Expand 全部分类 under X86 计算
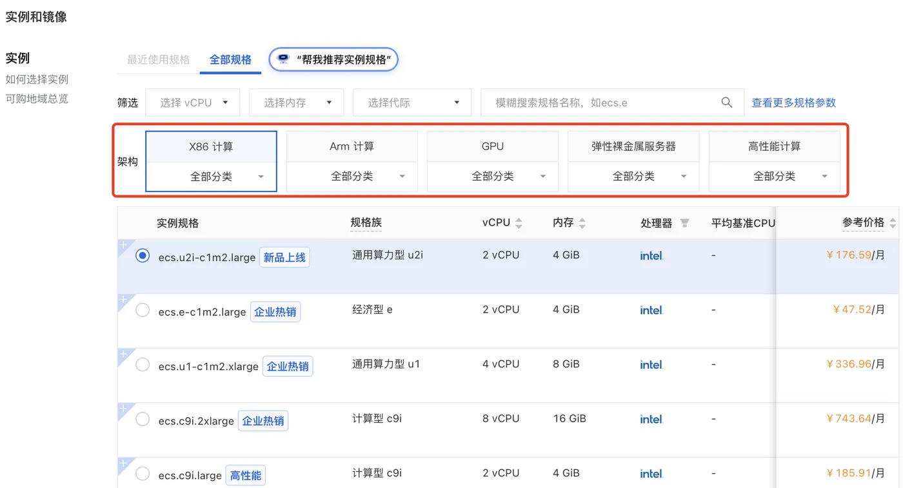903x488 pixels. pos(212,177)
